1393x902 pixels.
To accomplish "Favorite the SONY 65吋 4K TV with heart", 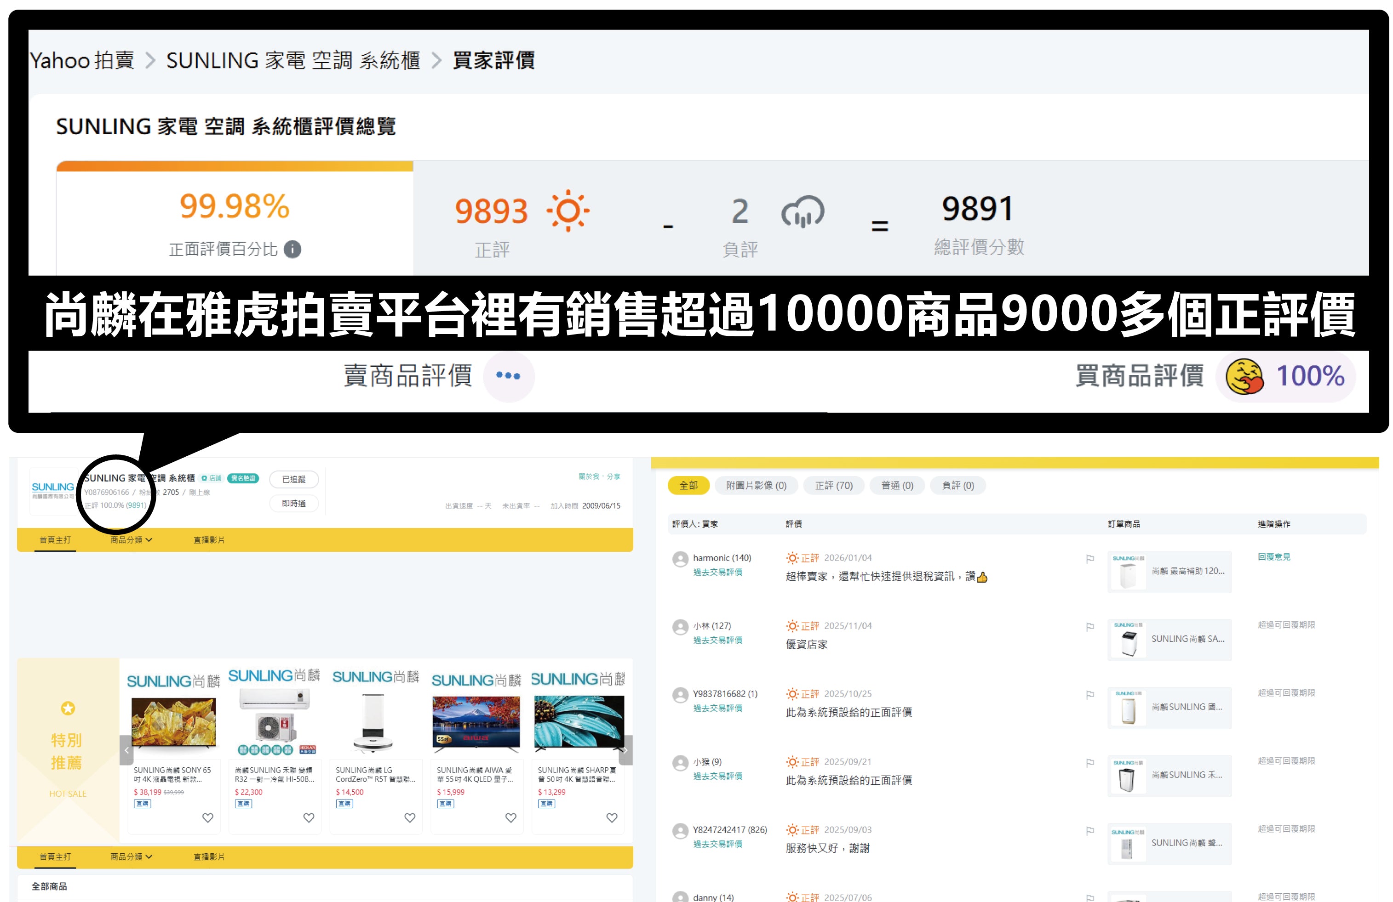I will (207, 818).
